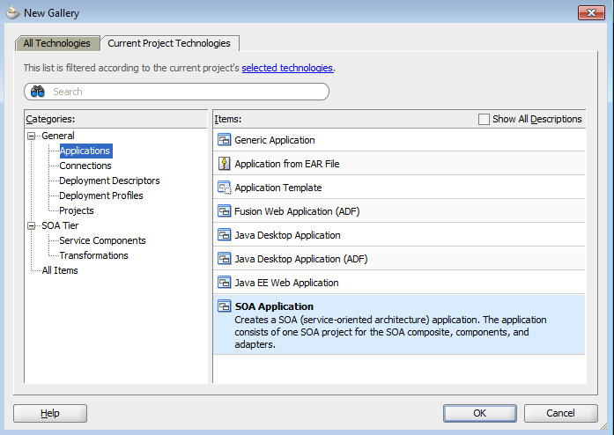
Task: Click the Application from EAR File icon
Action: tap(224, 164)
